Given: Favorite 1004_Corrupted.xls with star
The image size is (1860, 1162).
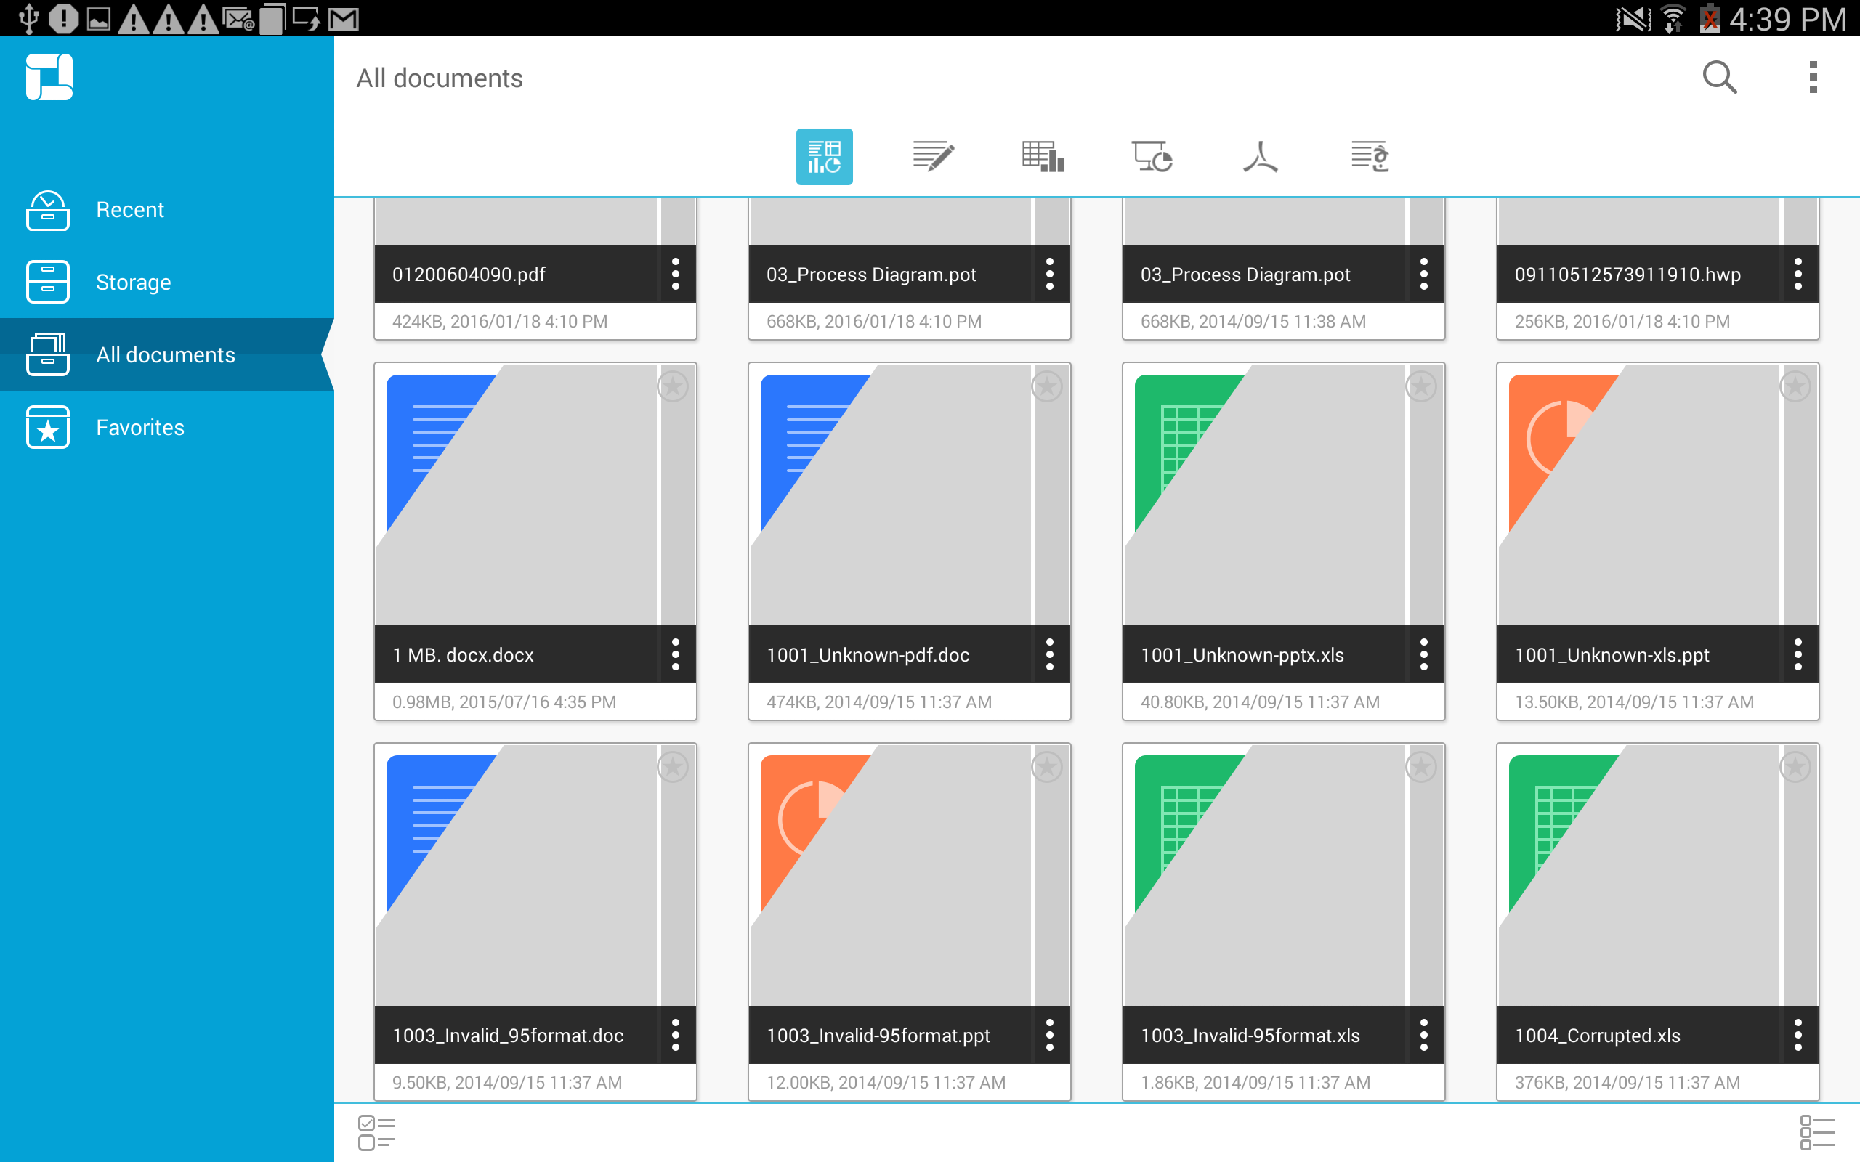Looking at the screenshot, I should pos(1796,767).
